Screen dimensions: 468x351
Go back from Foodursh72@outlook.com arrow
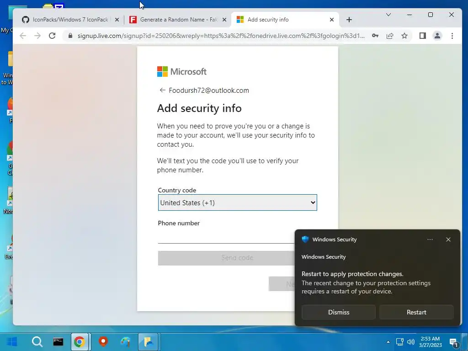tap(162, 90)
